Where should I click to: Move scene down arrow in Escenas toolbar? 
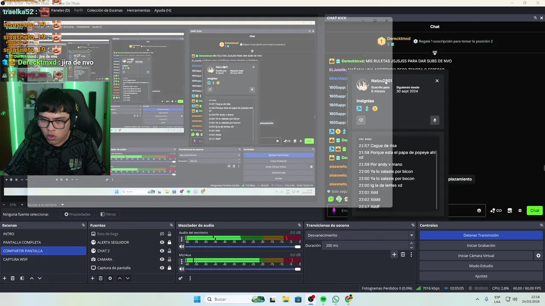click(40, 278)
